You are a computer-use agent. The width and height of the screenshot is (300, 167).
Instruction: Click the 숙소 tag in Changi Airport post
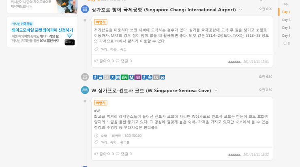click(123, 49)
